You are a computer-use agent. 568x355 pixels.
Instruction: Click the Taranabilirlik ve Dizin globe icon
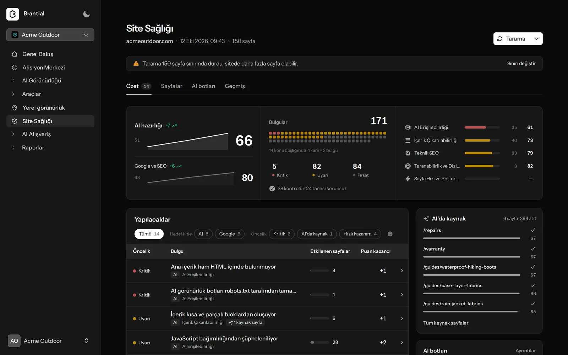click(x=408, y=166)
